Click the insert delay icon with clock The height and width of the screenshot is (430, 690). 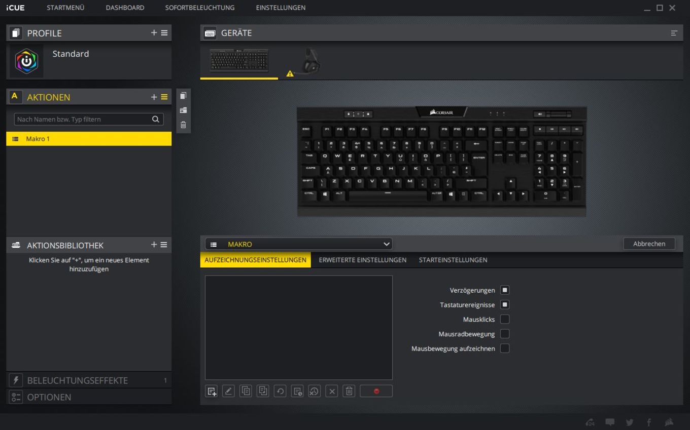(297, 391)
